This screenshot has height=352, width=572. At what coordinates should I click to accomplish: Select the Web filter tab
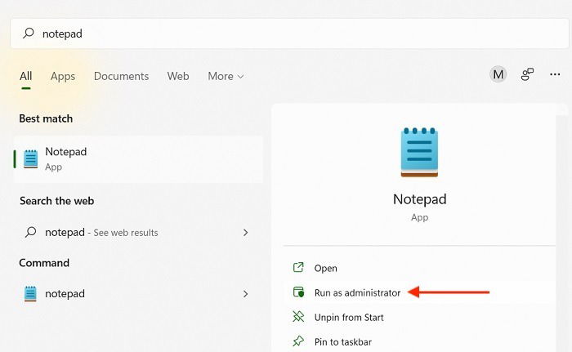(x=178, y=76)
